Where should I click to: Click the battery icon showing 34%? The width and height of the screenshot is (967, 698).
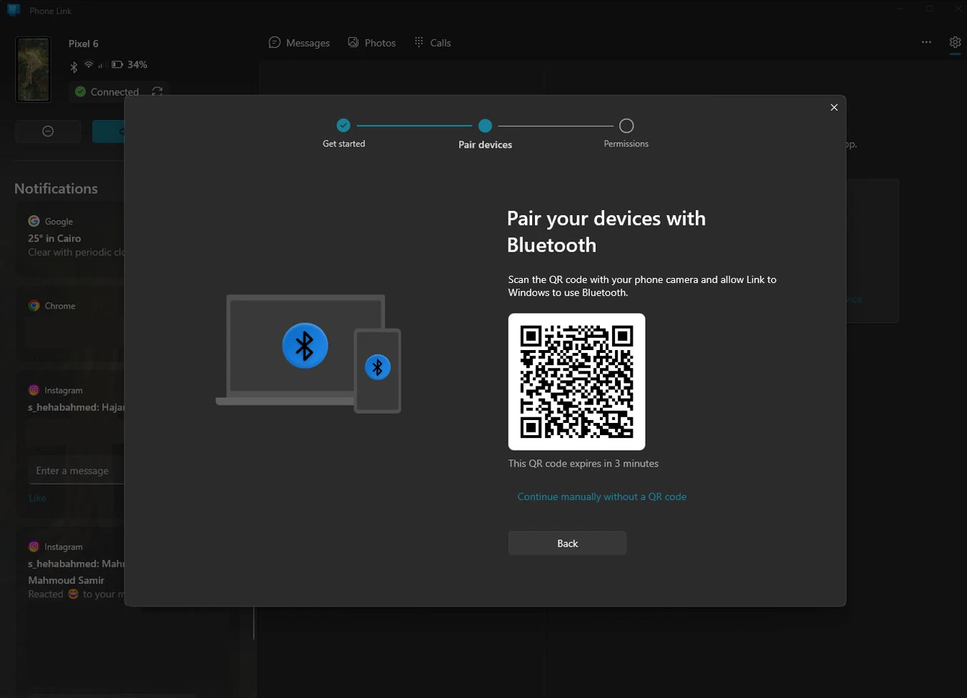[x=117, y=65]
